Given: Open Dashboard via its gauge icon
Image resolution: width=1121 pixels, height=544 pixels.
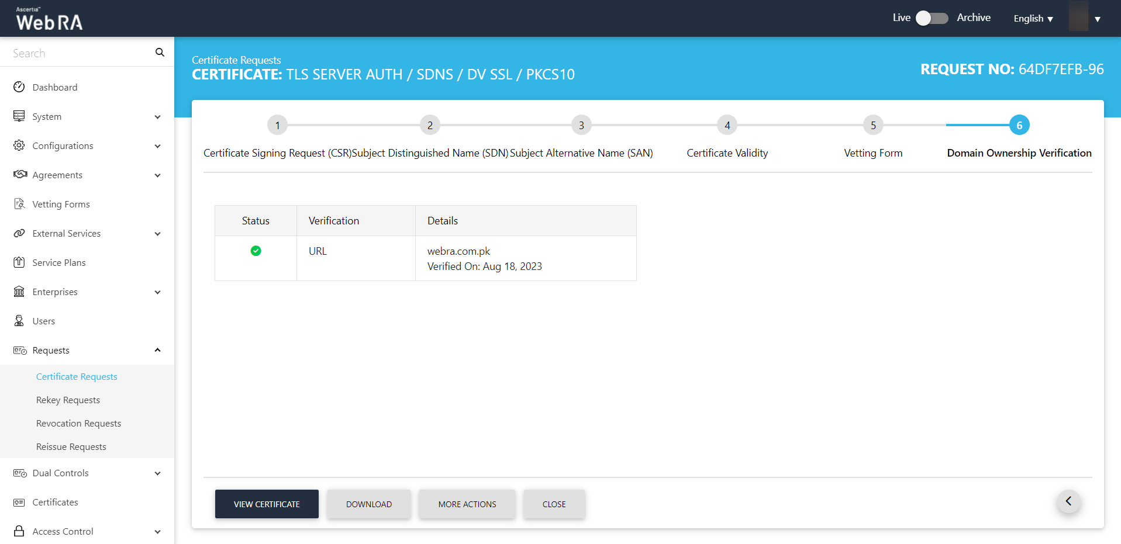Looking at the screenshot, I should pyautogui.click(x=19, y=87).
